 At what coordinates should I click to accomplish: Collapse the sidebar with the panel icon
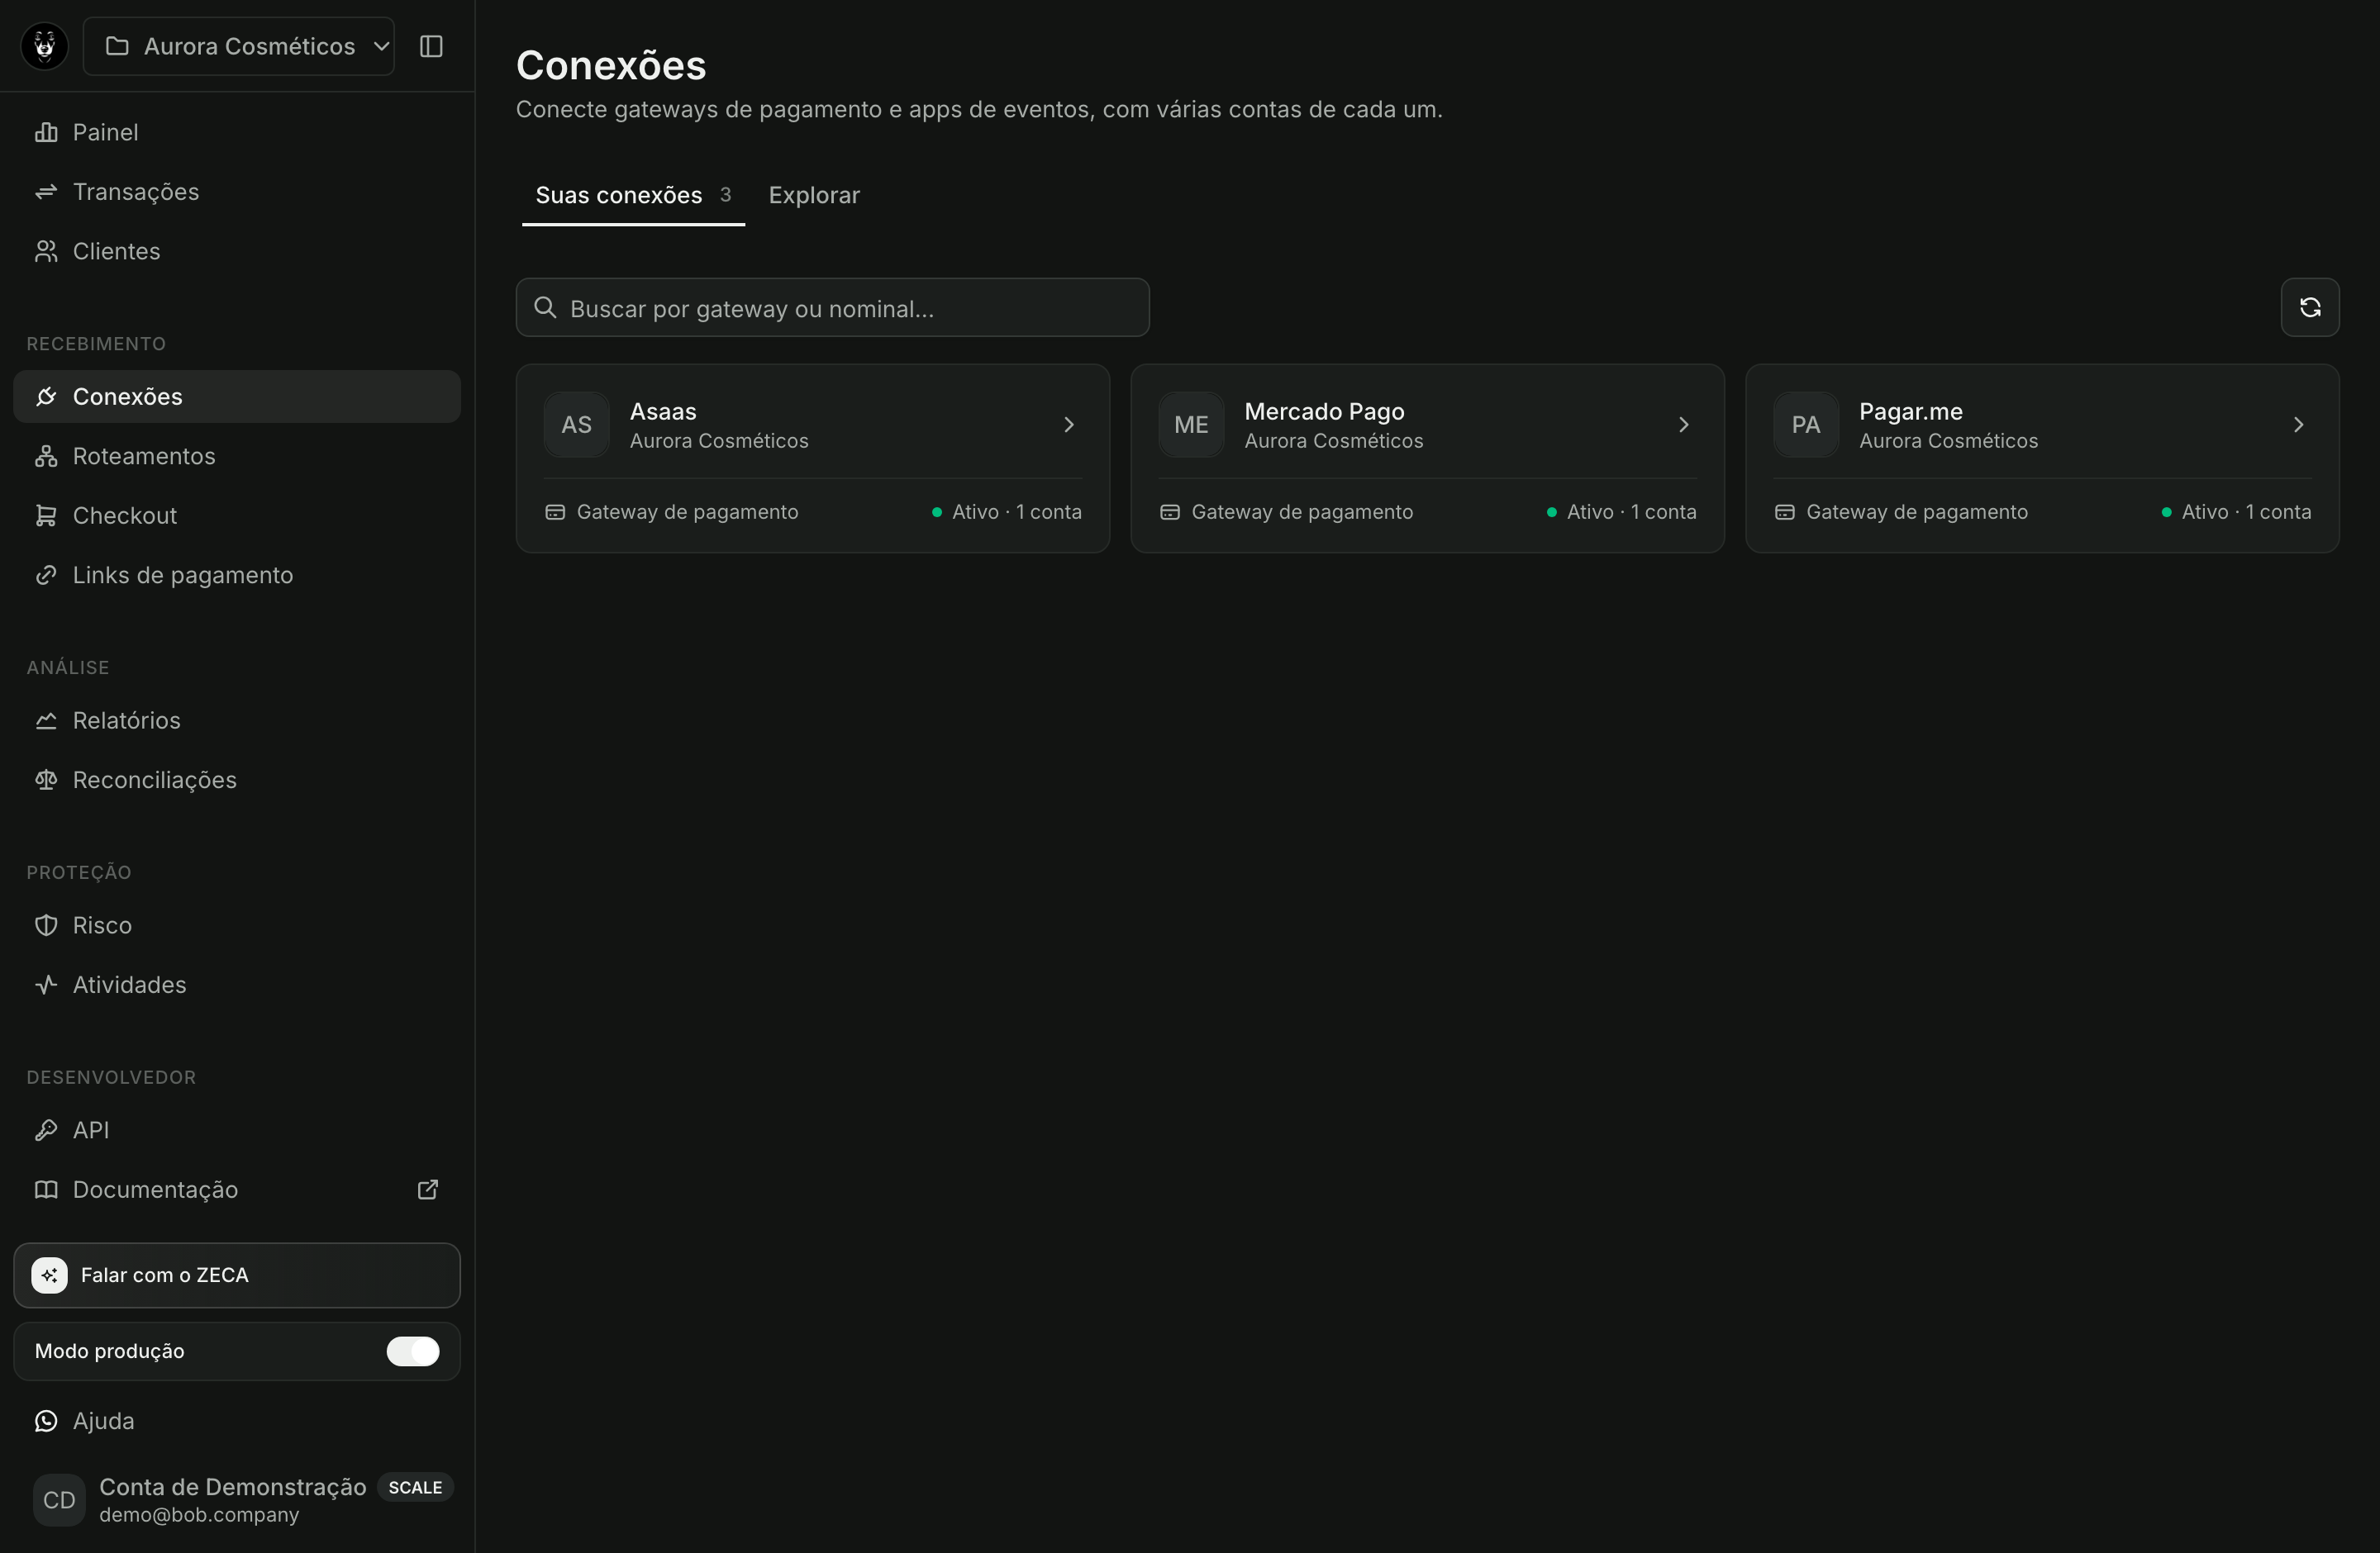tap(431, 46)
